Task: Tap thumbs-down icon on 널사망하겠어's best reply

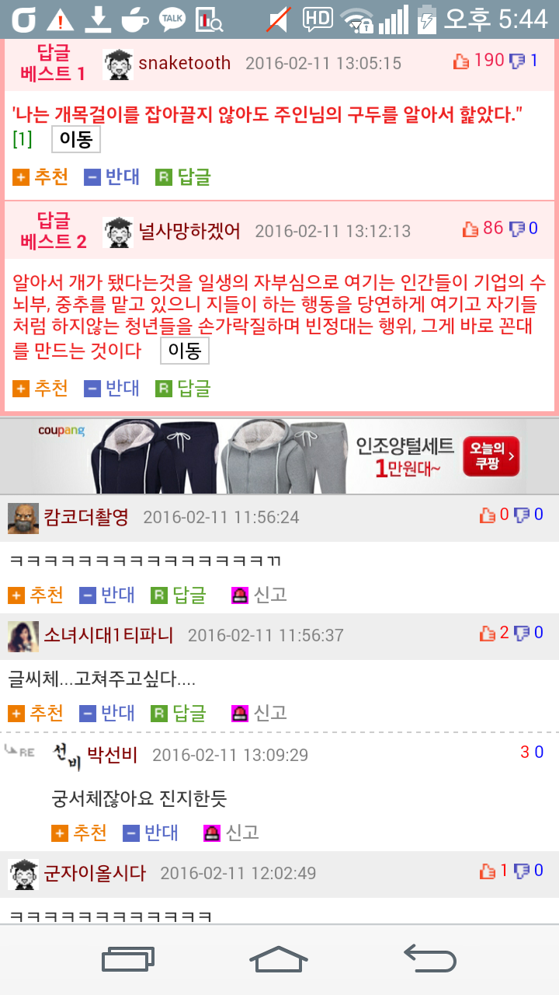Action: 517,229
